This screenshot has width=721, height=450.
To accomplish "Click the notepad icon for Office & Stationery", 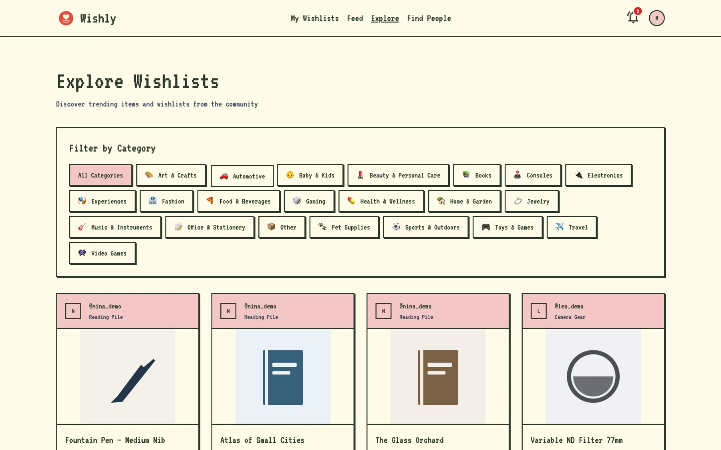I will coord(178,227).
